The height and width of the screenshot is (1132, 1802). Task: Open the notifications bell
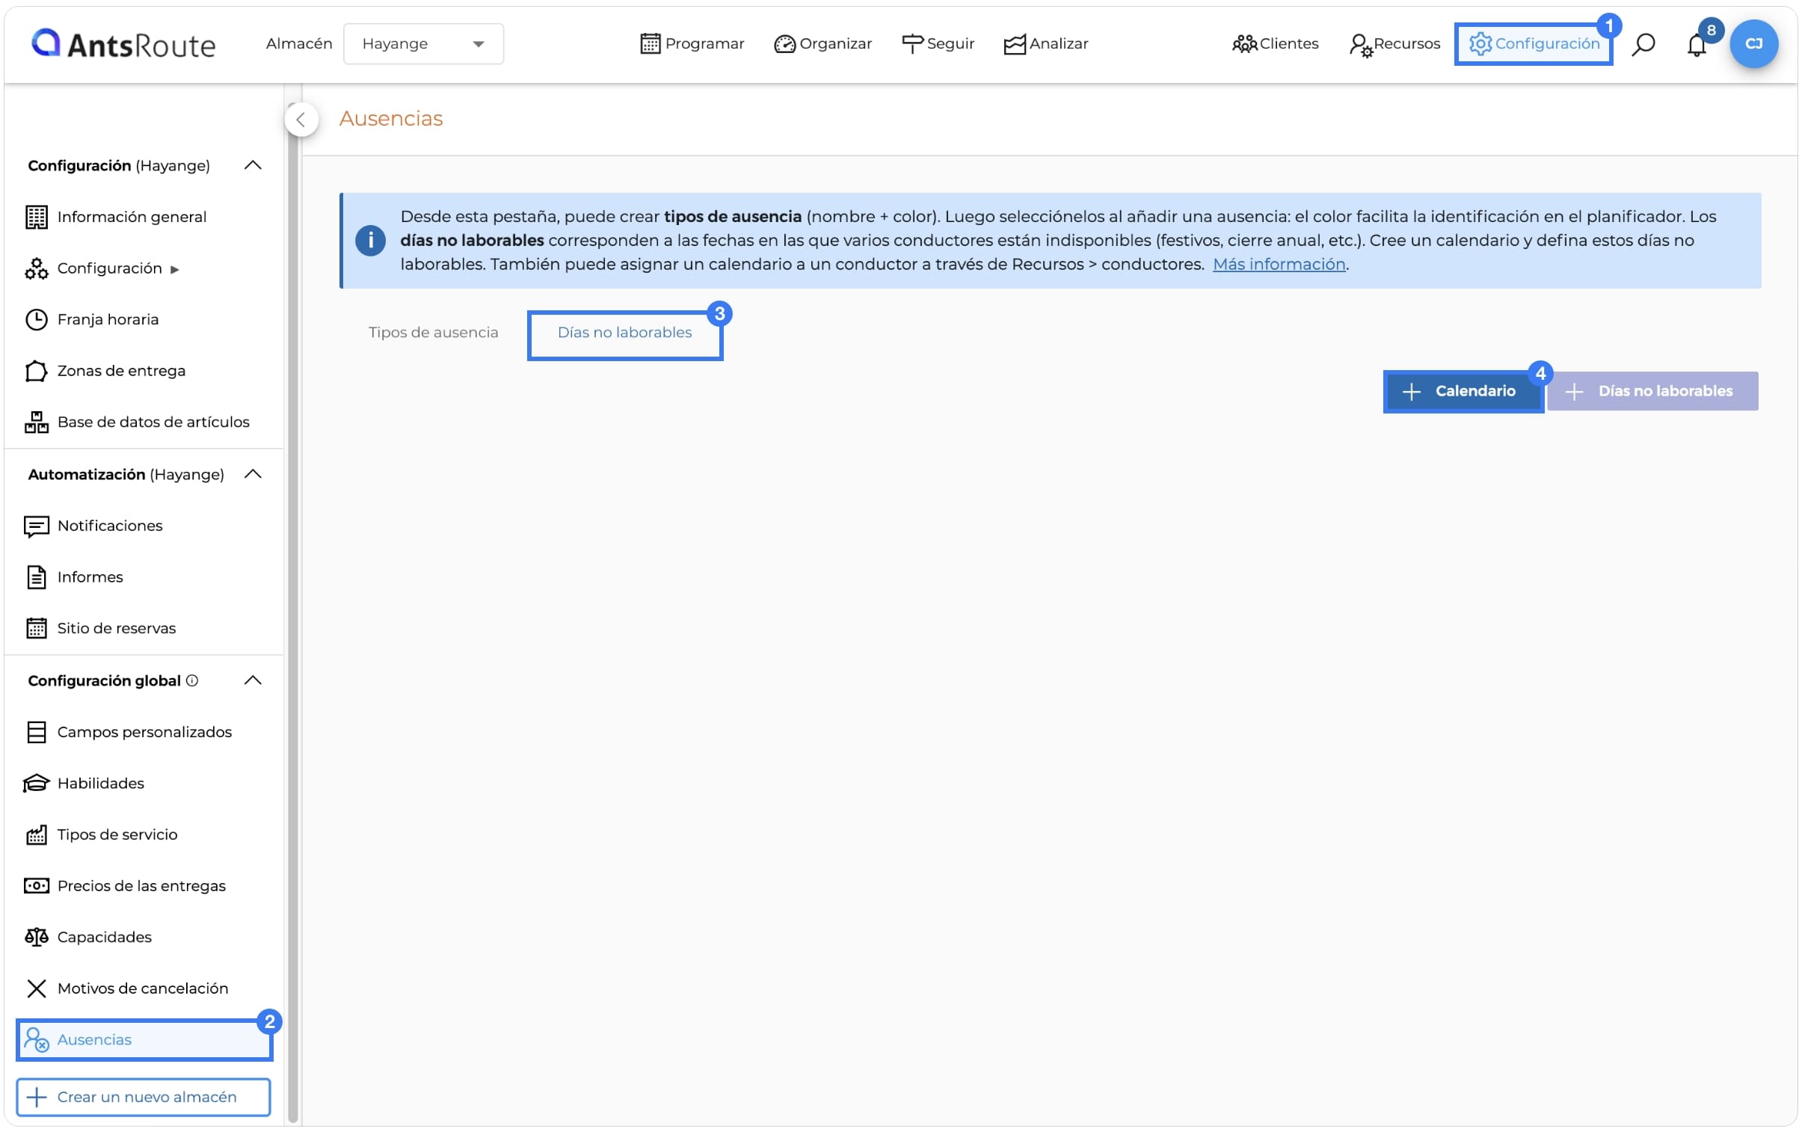point(1697,45)
